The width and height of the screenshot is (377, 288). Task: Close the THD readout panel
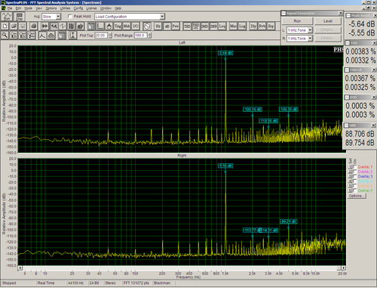374,43
